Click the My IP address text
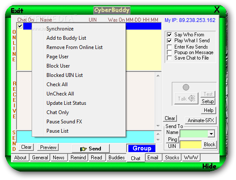 tap(190, 20)
